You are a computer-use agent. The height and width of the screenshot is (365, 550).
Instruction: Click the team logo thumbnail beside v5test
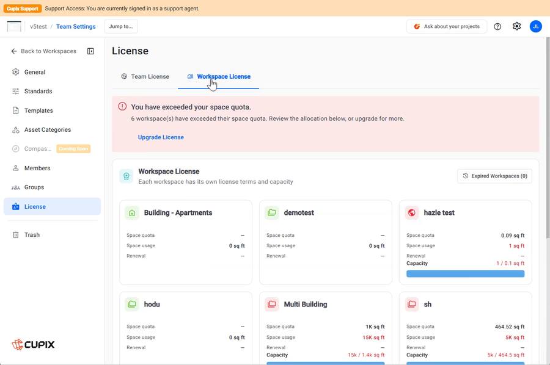(14, 26)
